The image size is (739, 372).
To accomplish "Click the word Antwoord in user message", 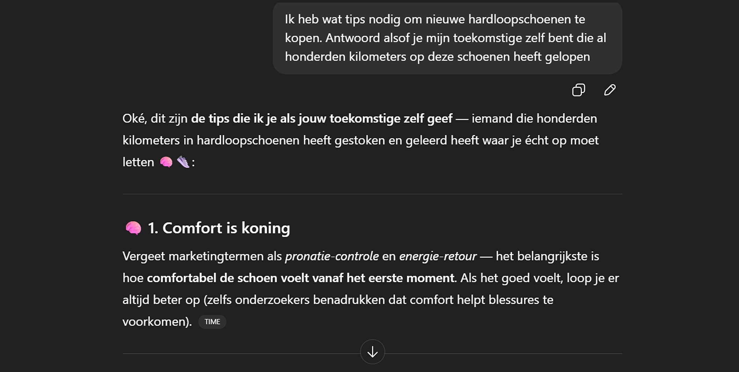I will click(x=352, y=38).
